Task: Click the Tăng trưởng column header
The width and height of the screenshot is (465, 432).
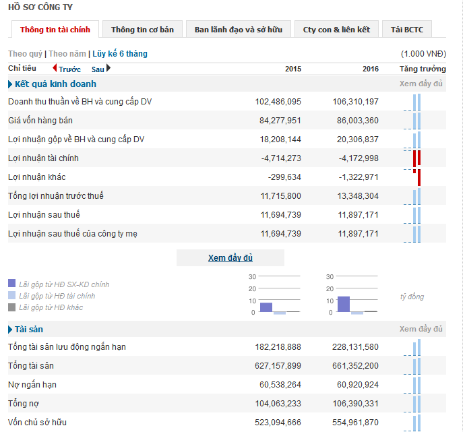Action: tap(423, 69)
